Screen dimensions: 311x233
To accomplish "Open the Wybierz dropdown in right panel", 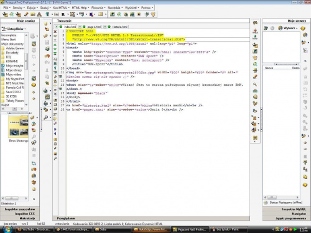I will pos(290,28).
